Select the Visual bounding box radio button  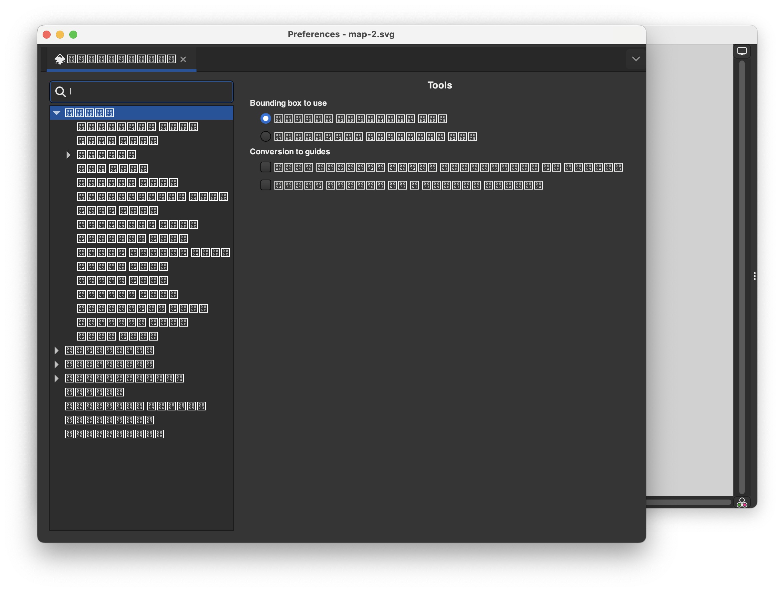(266, 119)
